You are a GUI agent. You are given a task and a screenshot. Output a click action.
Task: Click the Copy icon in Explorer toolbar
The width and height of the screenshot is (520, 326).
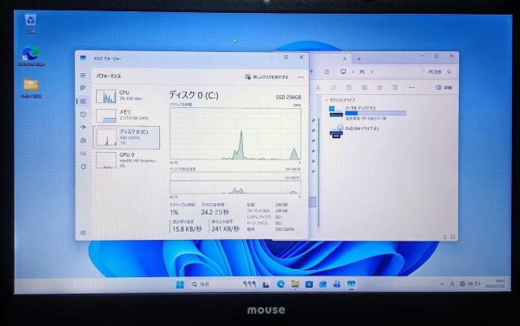334,88
